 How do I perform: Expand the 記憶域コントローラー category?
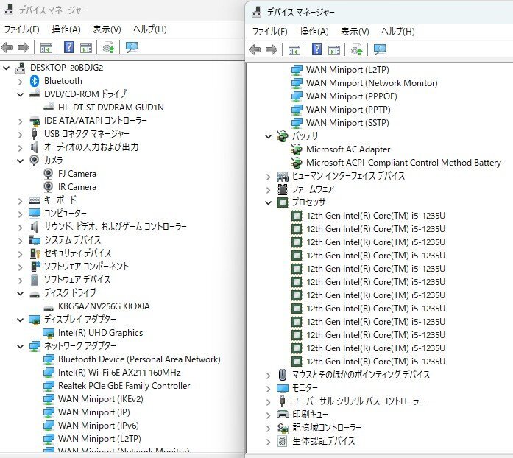point(269,428)
